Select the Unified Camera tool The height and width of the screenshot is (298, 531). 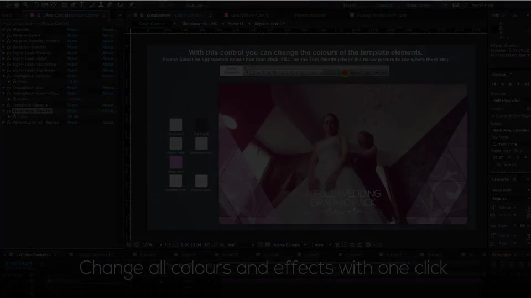[x=45, y=5]
